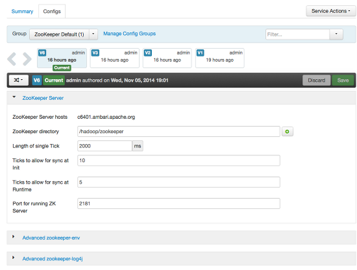Focus the ZooKeeper directory input field
The height and width of the screenshot is (270, 357).
[x=178, y=131]
